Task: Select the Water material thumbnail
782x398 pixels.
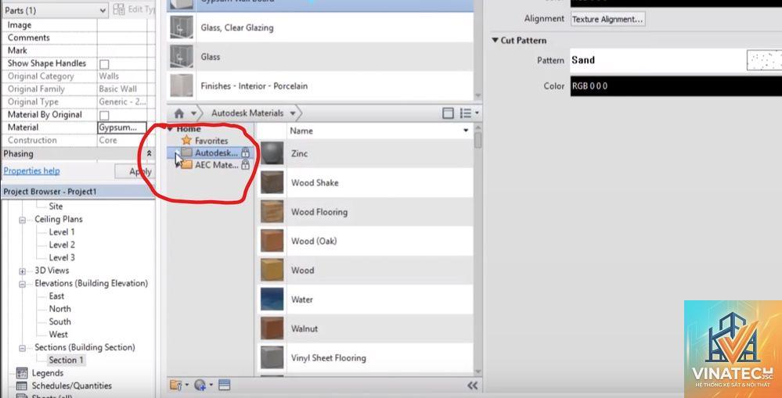Action: coord(272,299)
